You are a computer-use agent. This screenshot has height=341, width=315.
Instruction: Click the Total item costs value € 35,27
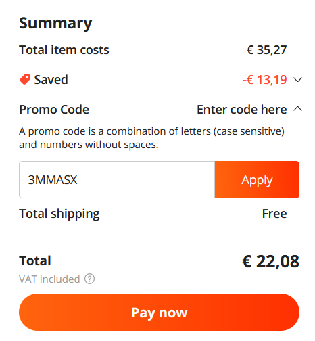tap(266, 50)
